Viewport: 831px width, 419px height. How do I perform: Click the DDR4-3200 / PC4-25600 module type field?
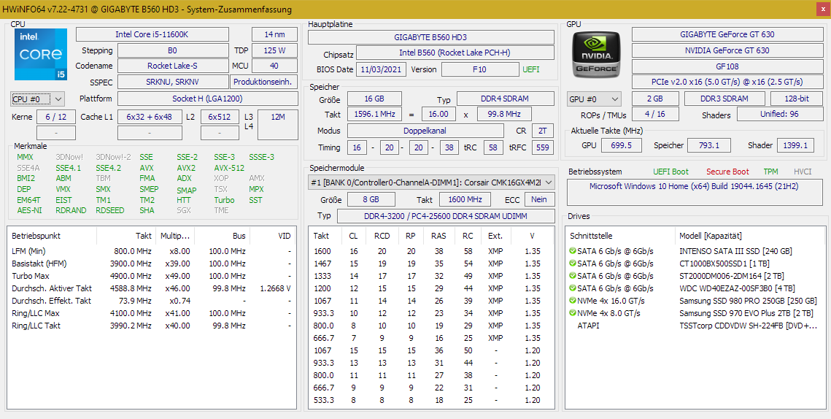point(446,216)
